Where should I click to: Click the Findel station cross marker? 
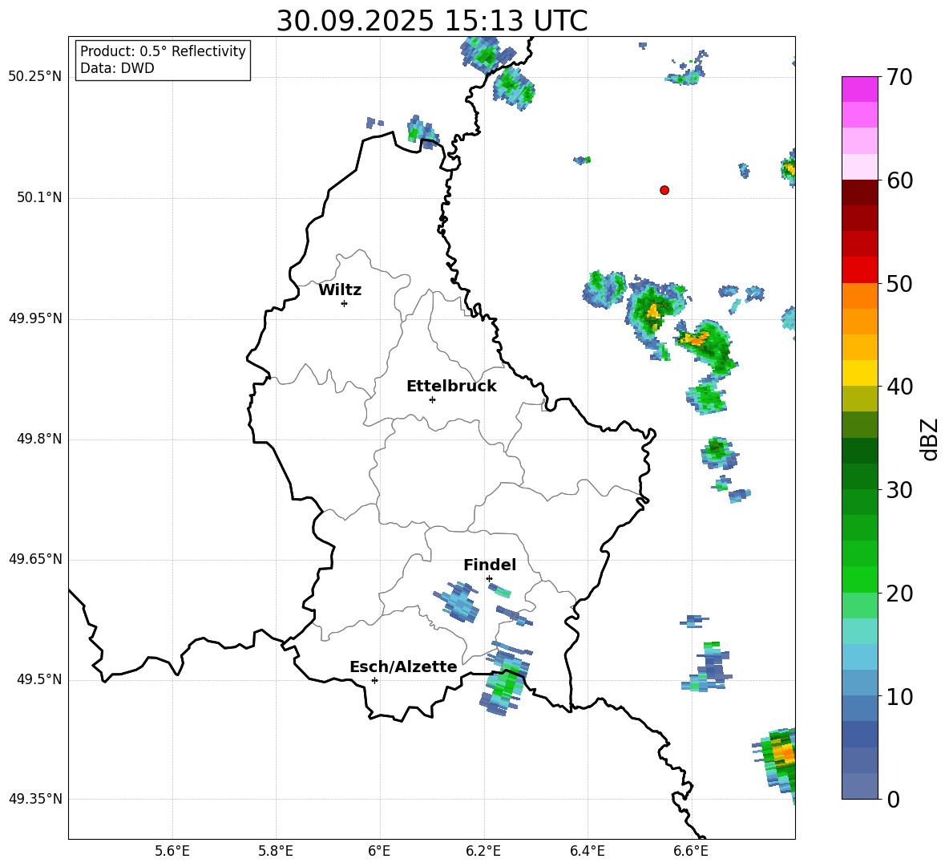pos(489,579)
